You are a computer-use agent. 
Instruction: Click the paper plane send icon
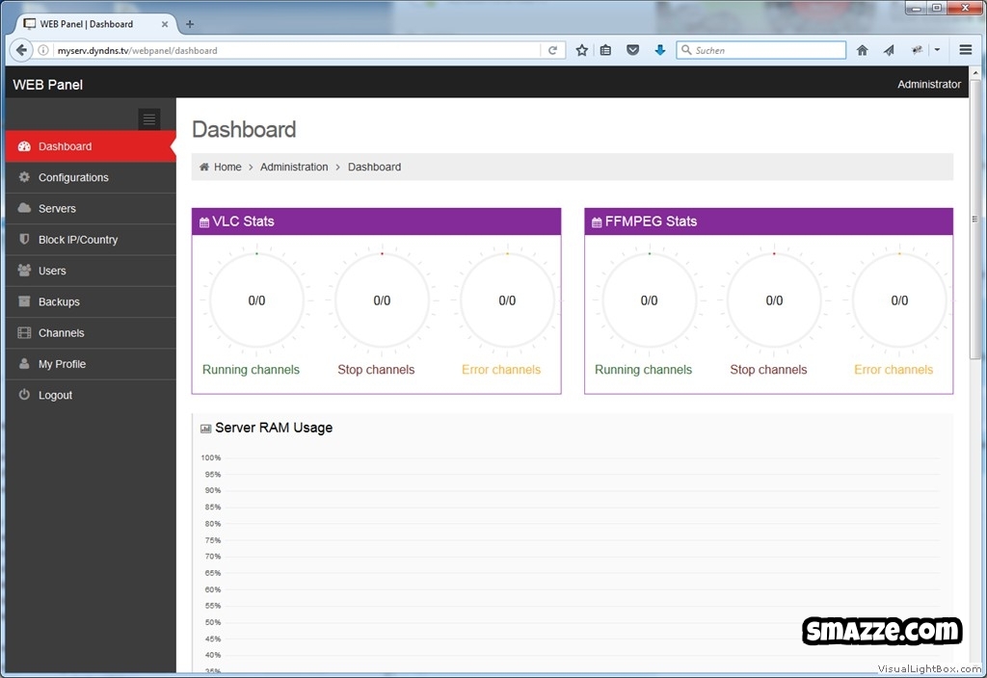[x=889, y=50]
